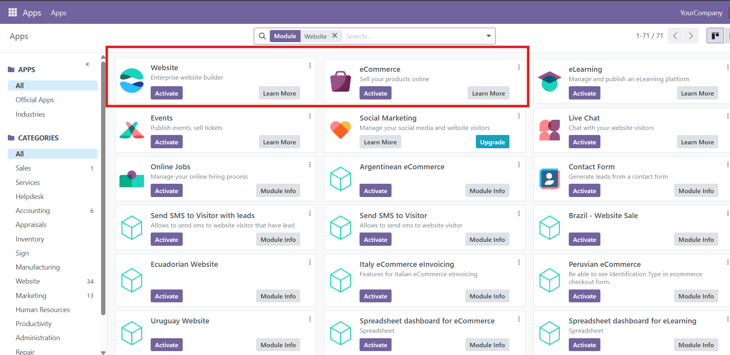Go to the previous page arrow
The height and width of the screenshot is (355, 730).
[675, 36]
